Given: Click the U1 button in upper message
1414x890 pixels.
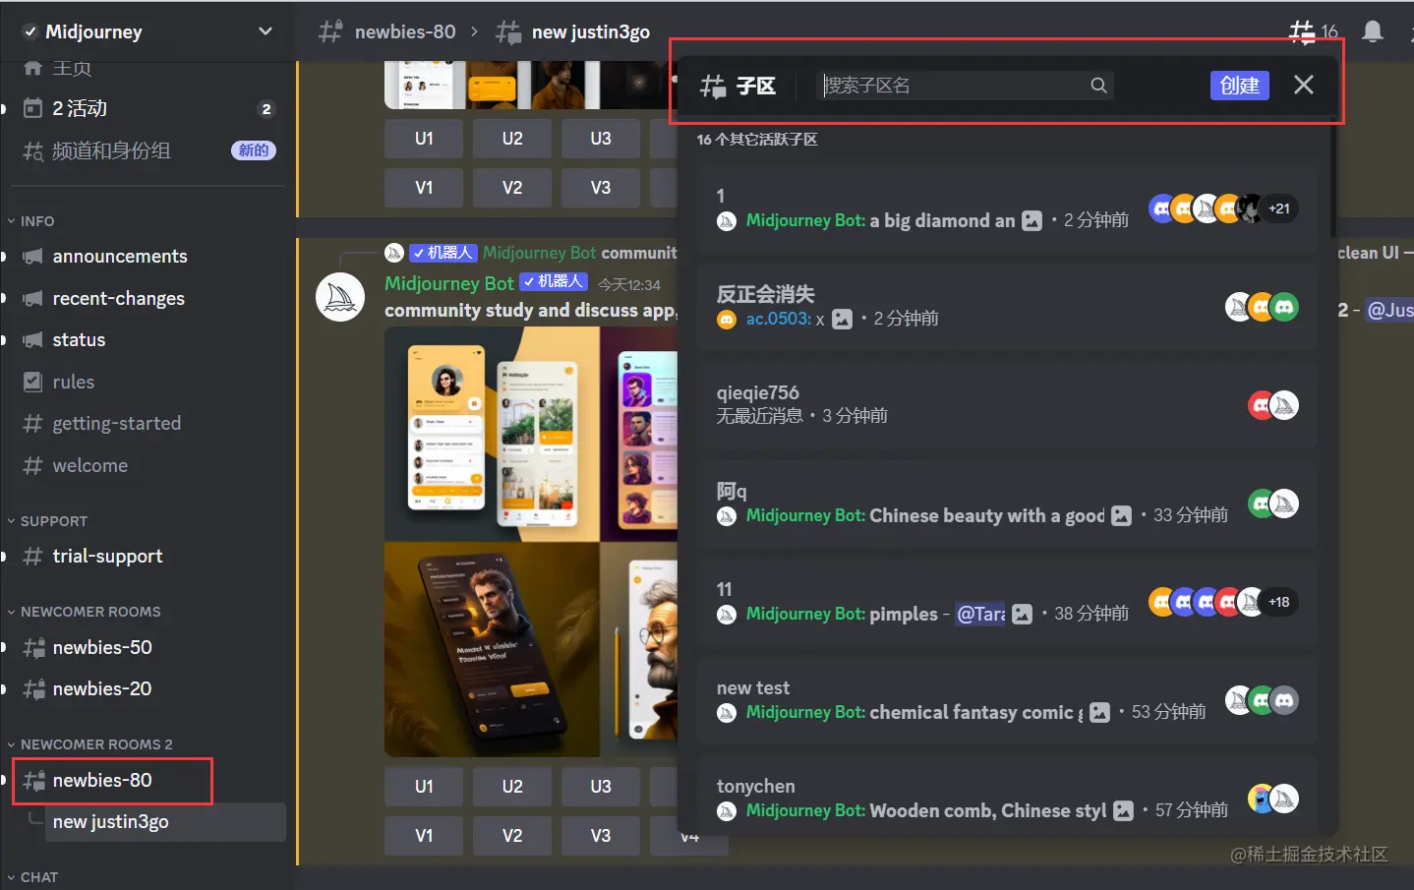Looking at the screenshot, I should [x=424, y=139].
